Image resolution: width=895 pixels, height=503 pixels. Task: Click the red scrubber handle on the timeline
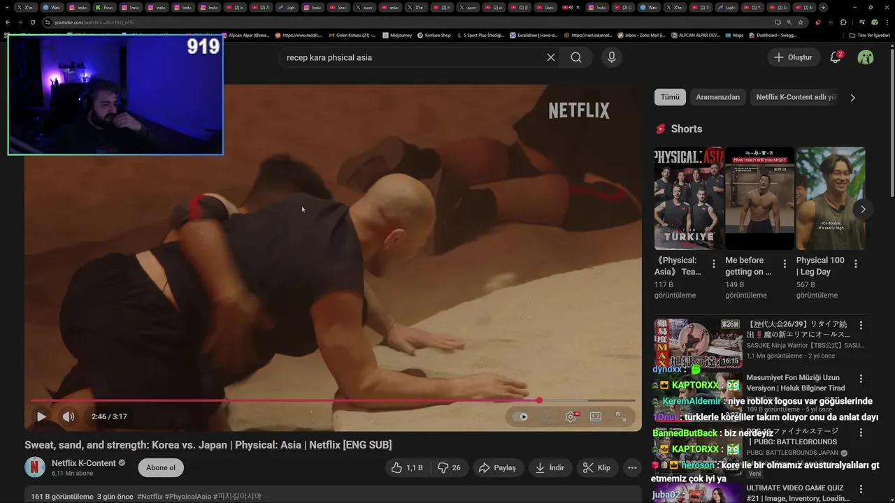tap(539, 400)
